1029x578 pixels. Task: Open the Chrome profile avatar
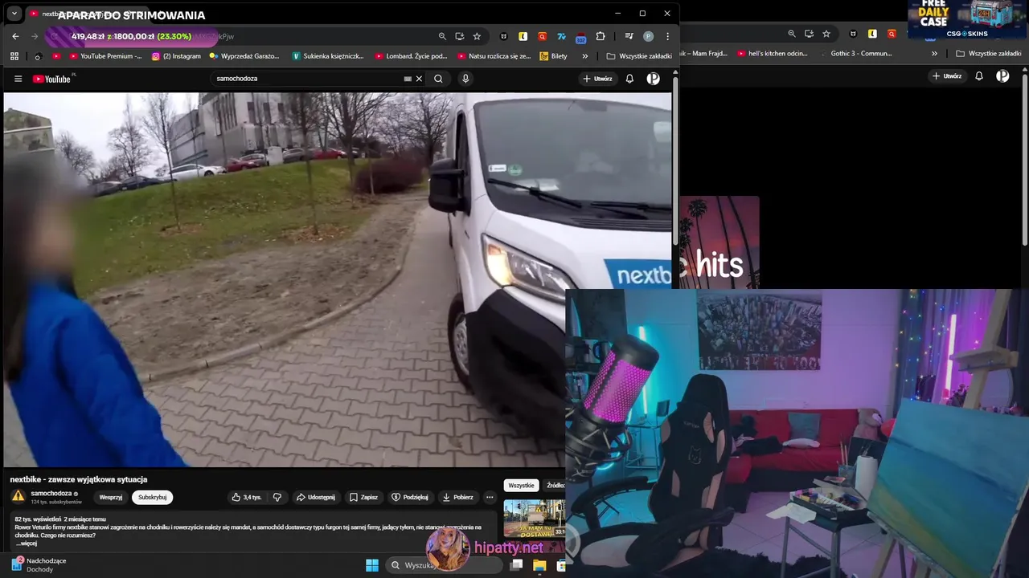coord(649,36)
